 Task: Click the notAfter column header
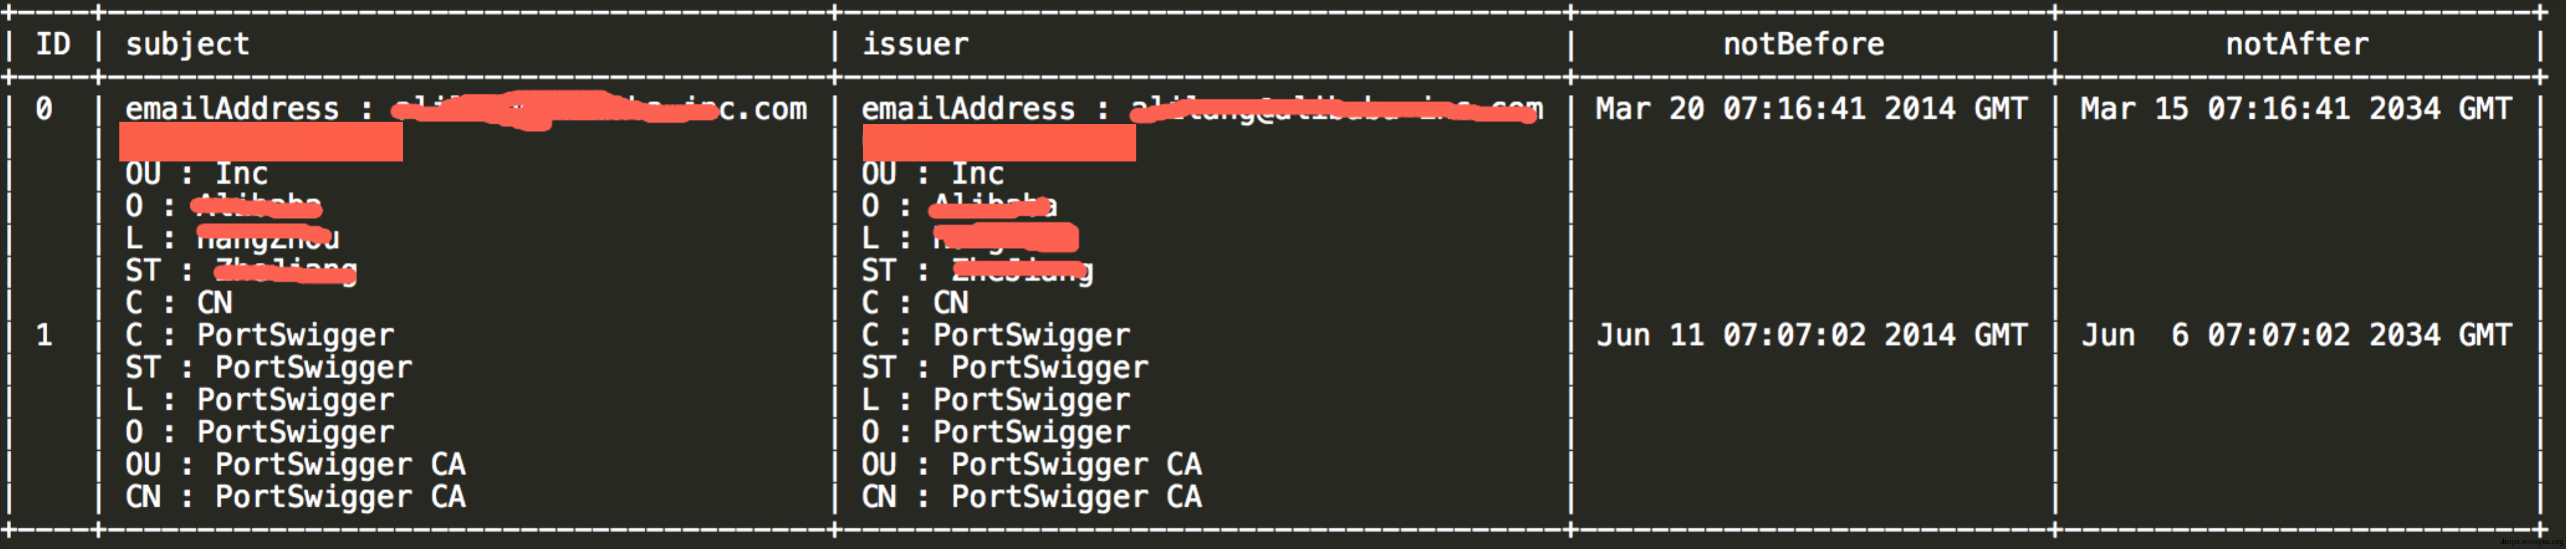click(x=2297, y=43)
